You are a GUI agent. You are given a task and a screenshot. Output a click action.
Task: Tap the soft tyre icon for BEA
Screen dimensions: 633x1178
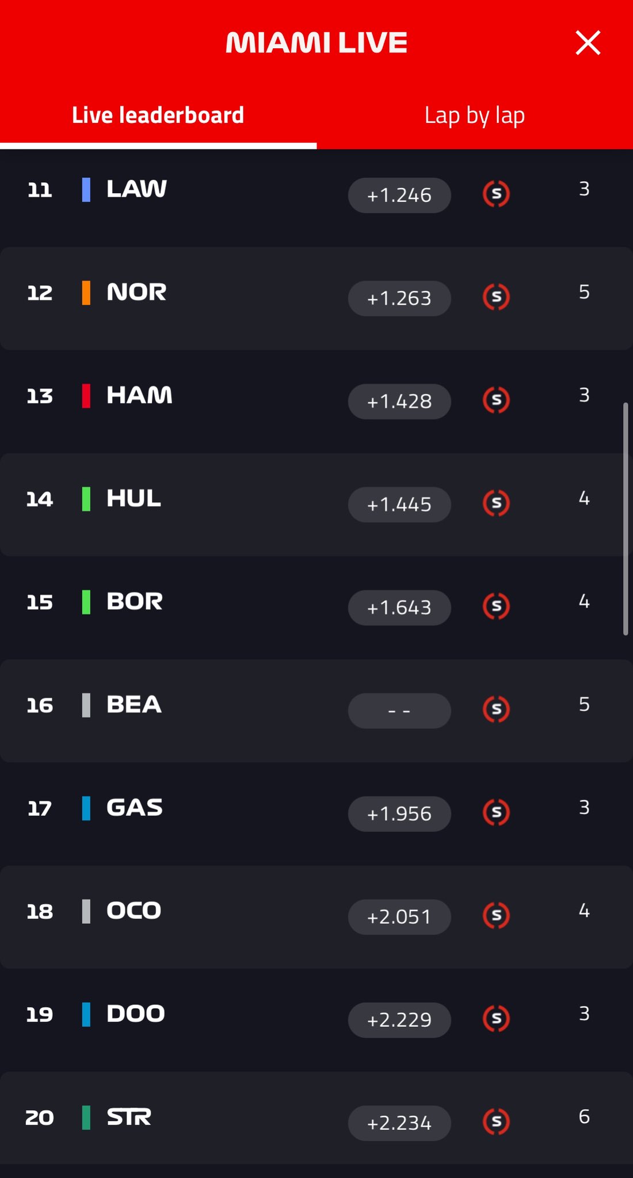[x=496, y=709]
